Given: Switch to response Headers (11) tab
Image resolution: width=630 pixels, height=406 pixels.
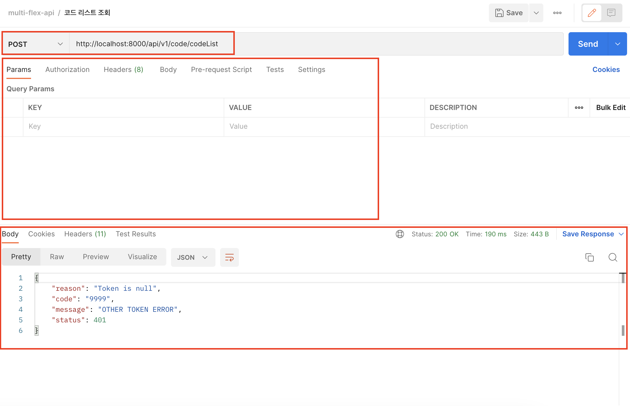Looking at the screenshot, I should (x=85, y=234).
